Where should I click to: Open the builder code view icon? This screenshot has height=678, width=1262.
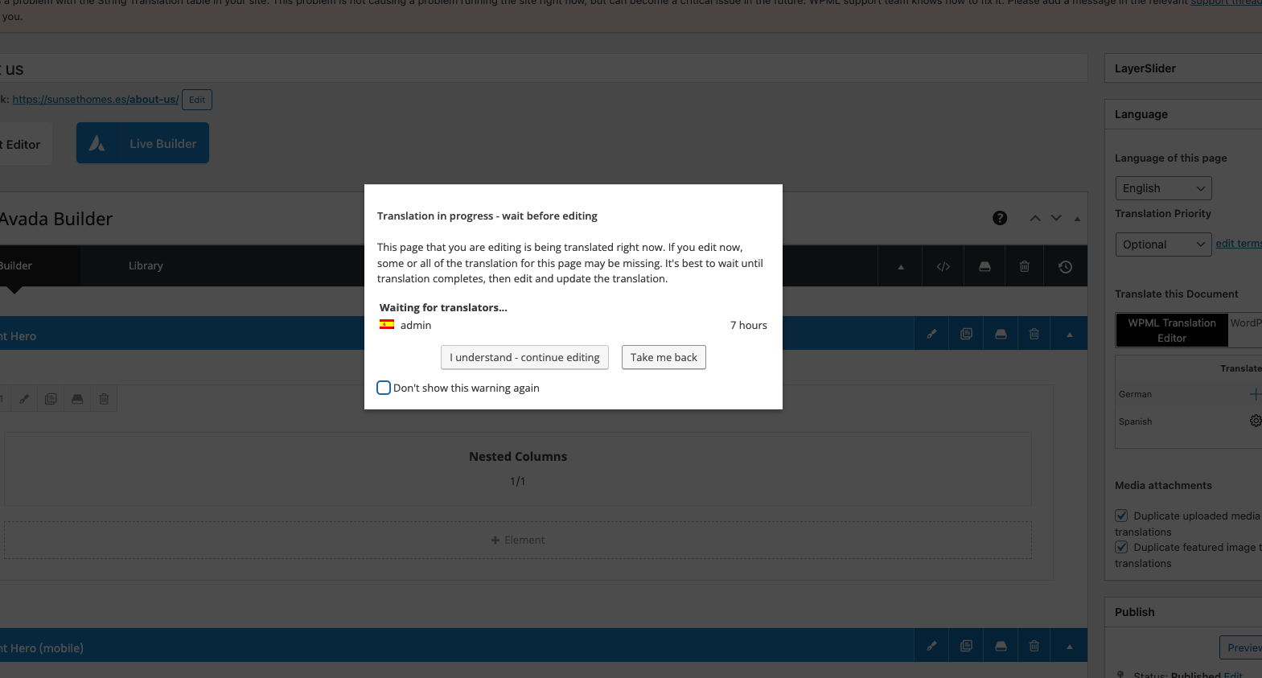coord(943,267)
